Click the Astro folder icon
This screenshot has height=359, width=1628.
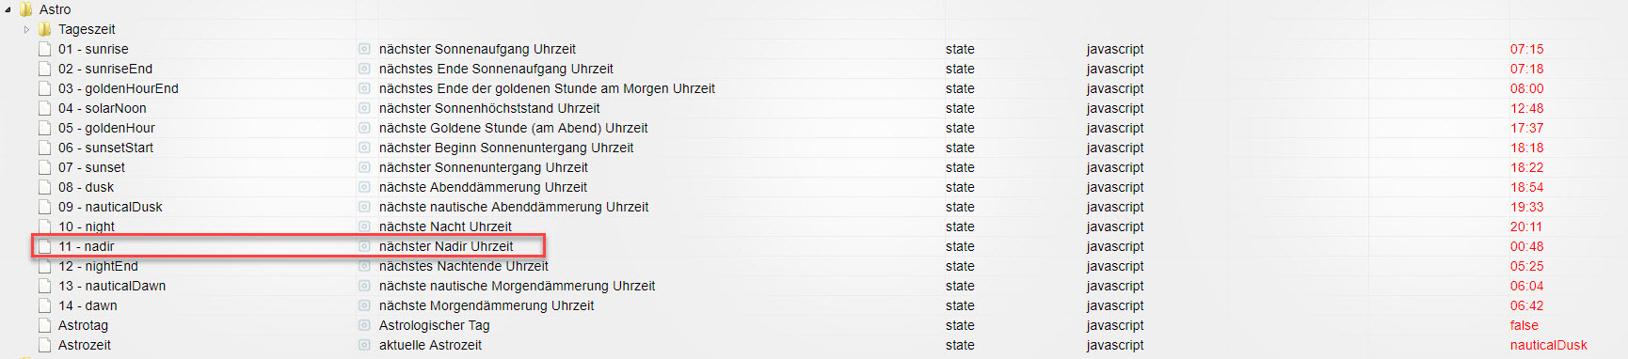[26, 9]
